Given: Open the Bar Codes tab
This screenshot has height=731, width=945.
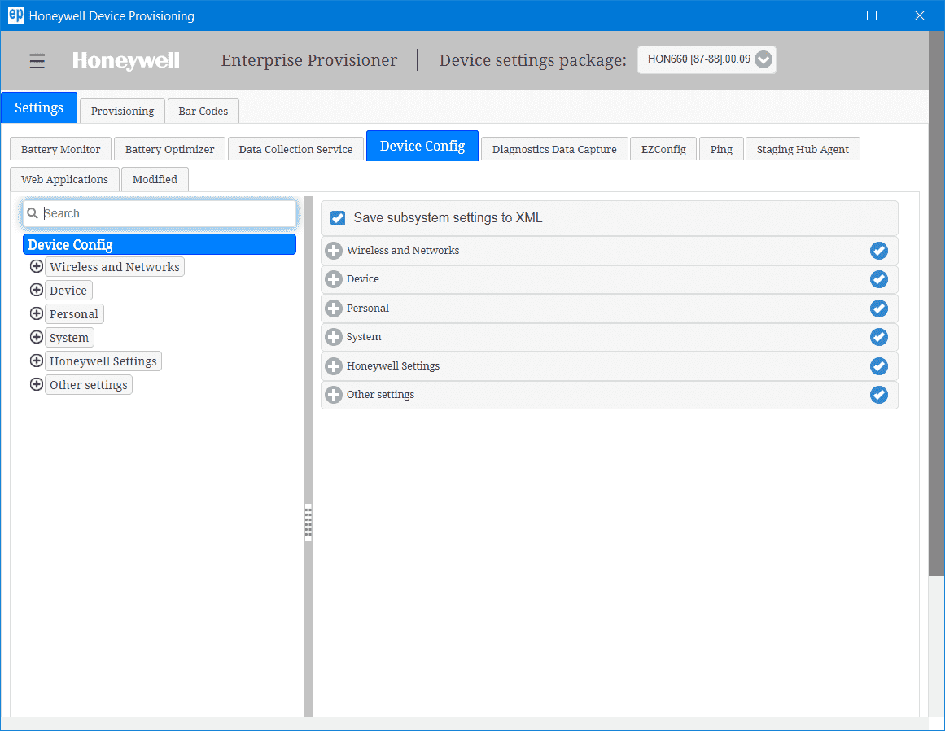Looking at the screenshot, I should tap(203, 111).
